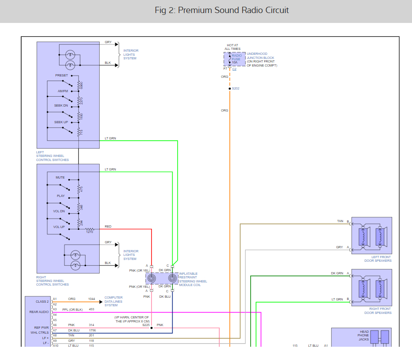Click the left front door speaker symbol
The height and width of the screenshot is (358, 412).
point(371,236)
